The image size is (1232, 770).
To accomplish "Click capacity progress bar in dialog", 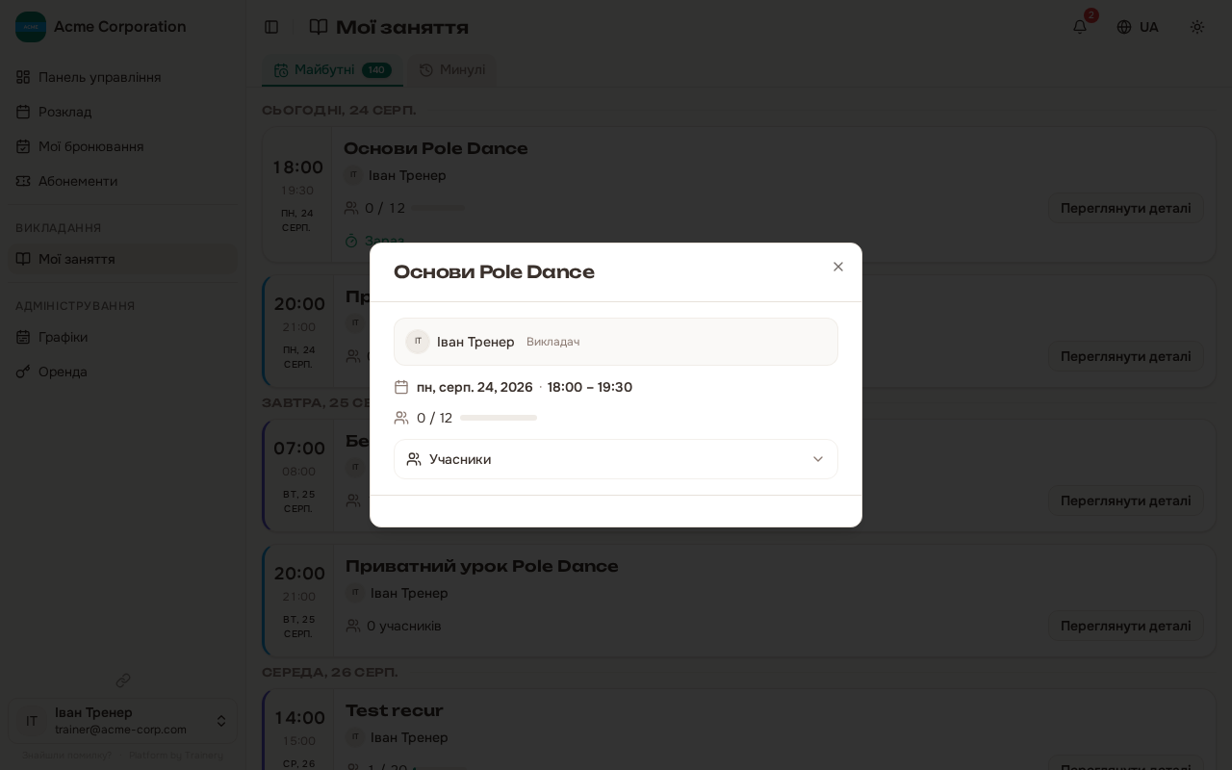I will click(x=499, y=418).
